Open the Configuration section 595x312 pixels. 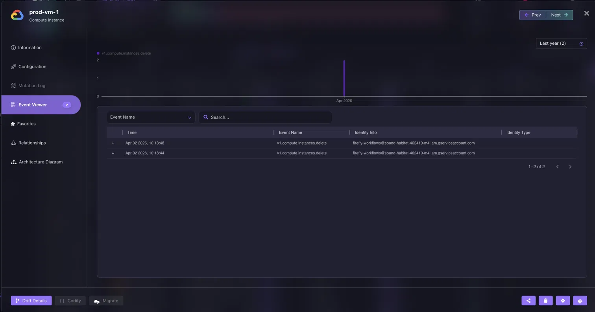coord(28,66)
